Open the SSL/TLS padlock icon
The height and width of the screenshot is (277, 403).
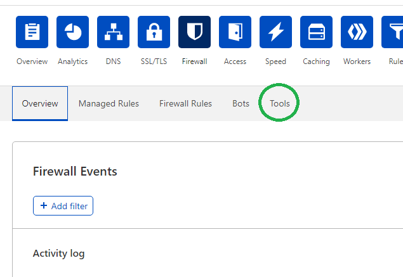(x=154, y=32)
